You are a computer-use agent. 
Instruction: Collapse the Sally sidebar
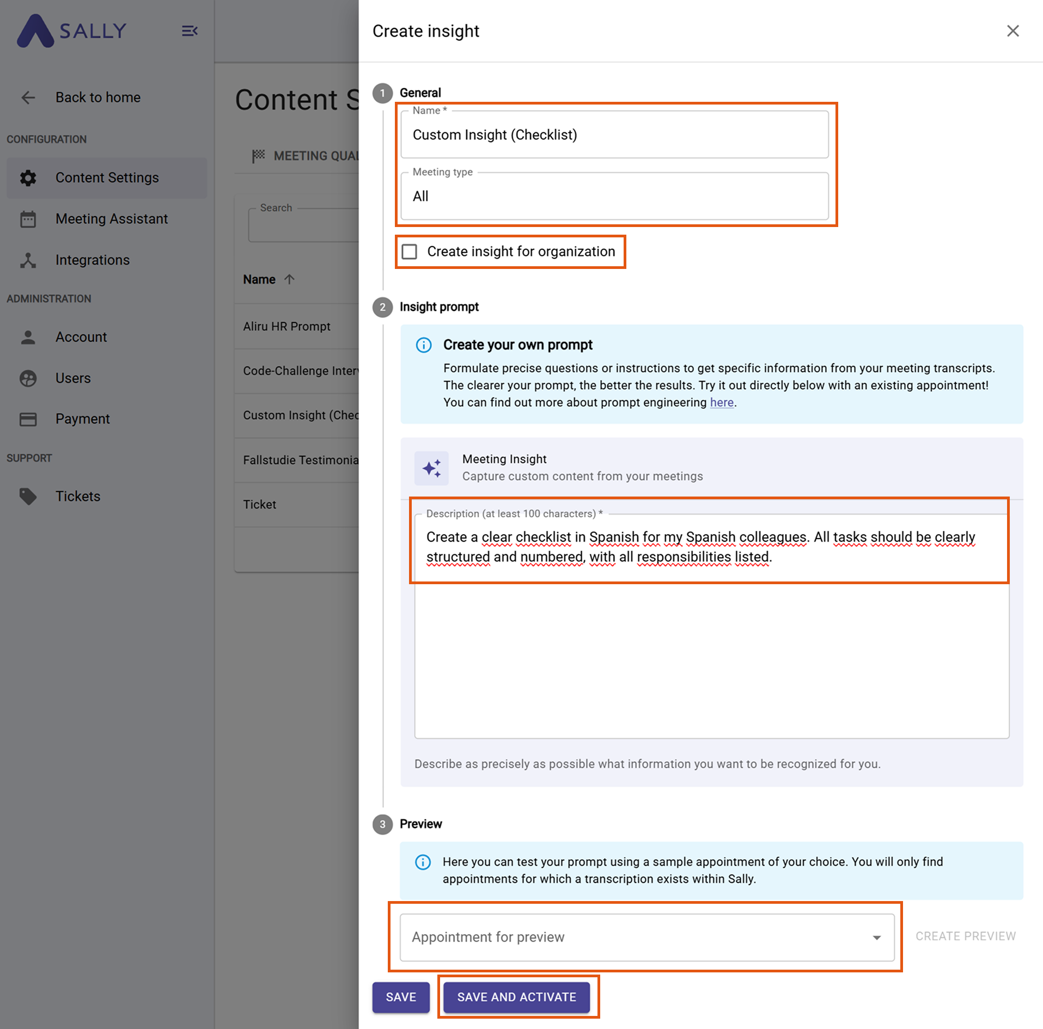(x=190, y=31)
